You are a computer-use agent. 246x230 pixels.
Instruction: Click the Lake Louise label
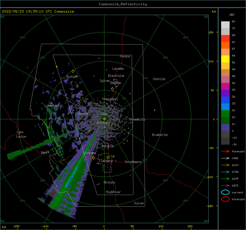21,134
